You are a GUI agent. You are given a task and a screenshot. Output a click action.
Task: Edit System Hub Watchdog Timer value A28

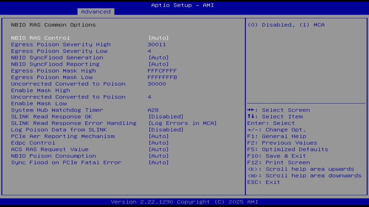[153, 110]
